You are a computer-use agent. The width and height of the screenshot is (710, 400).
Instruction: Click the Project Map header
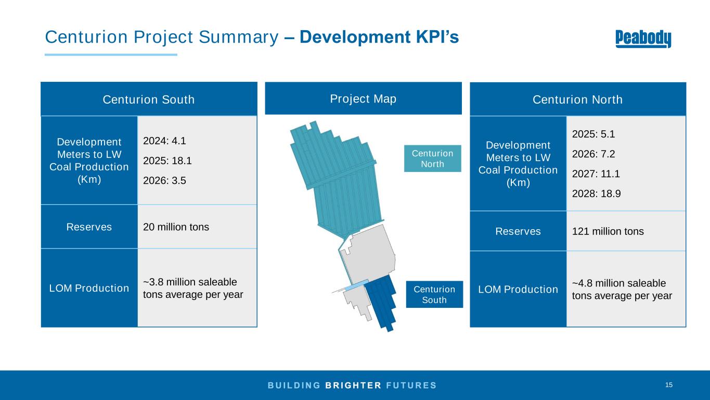(363, 99)
